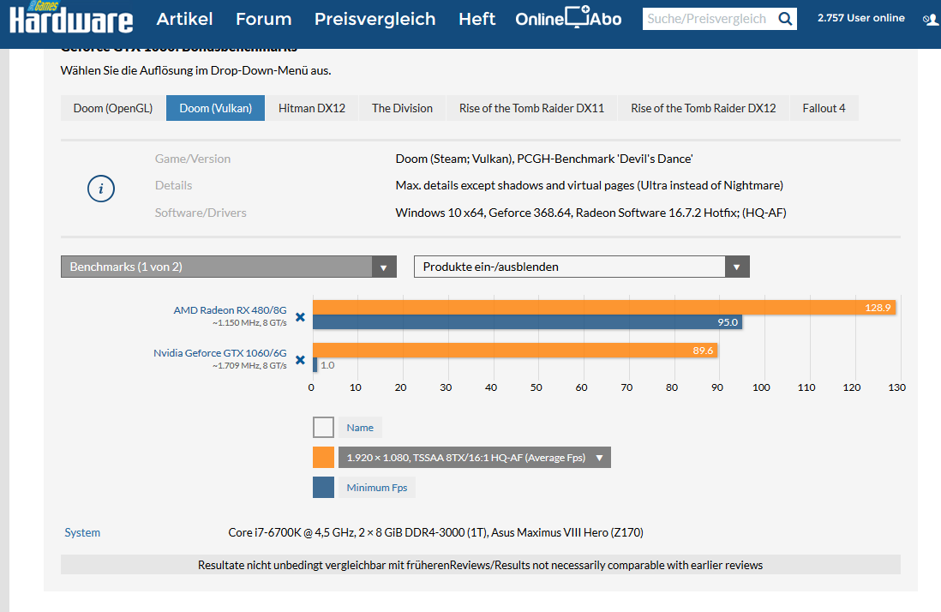The height and width of the screenshot is (612, 941).
Task: Switch to The Division tab
Action: (402, 108)
